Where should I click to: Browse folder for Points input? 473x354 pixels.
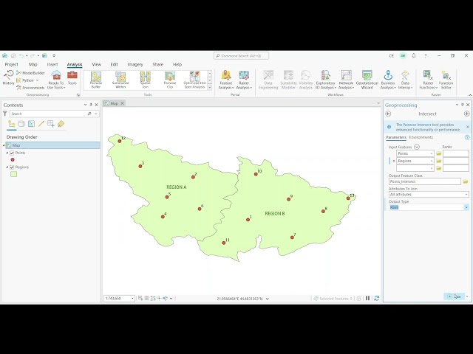[438, 153]
